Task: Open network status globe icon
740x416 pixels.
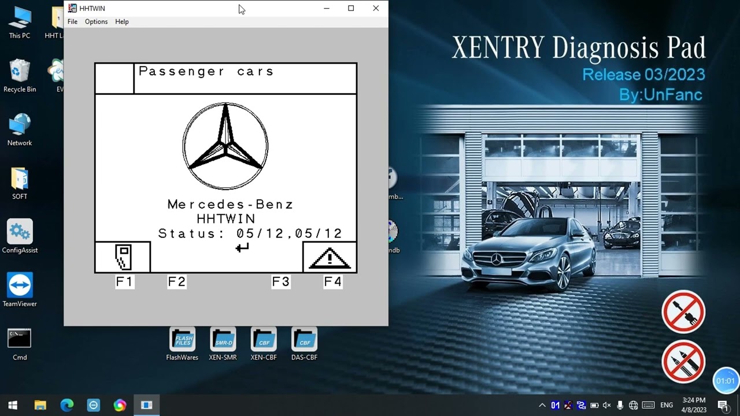Action: coord(633,405)
